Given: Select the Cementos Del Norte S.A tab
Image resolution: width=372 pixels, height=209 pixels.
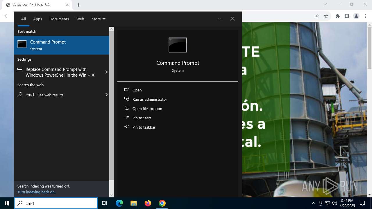Looking at the screenshot, I should pyautogui.click(x=37, y=5).
